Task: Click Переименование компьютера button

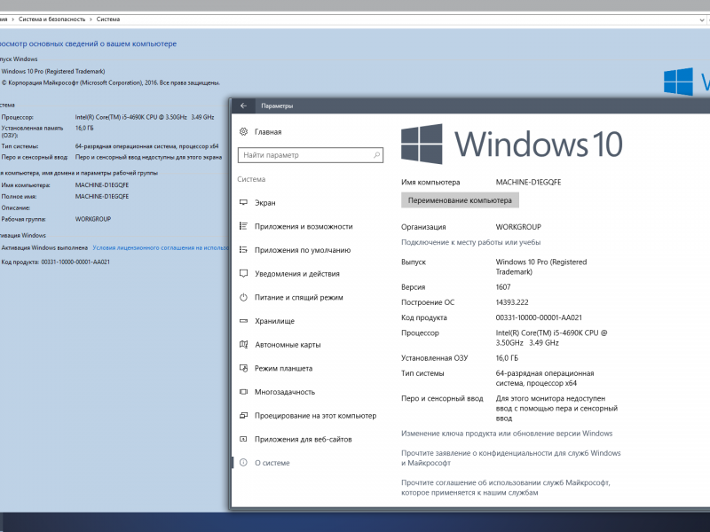Action: click(x=460, y=200)
